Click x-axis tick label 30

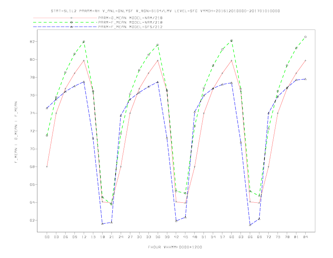139,237
